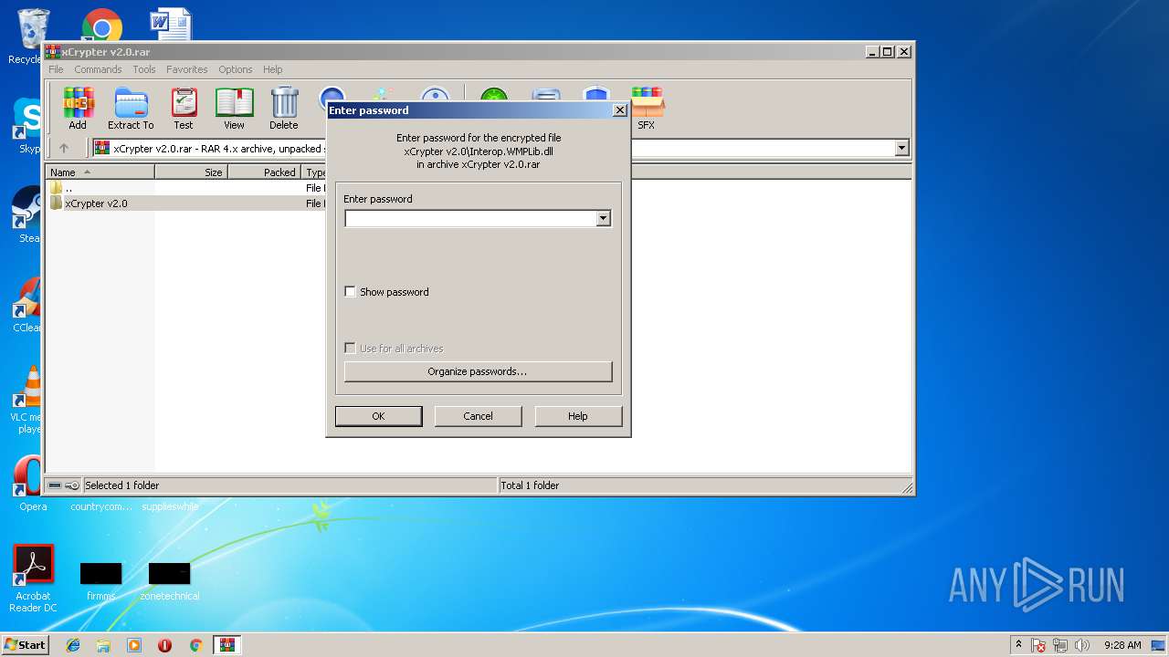Viewport: 1169px width, 657px height.
Task: Open the Commands menu
Action: [x=98, y=69]
